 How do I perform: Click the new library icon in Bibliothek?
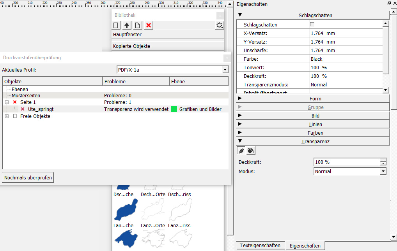[x=116, y=25]
